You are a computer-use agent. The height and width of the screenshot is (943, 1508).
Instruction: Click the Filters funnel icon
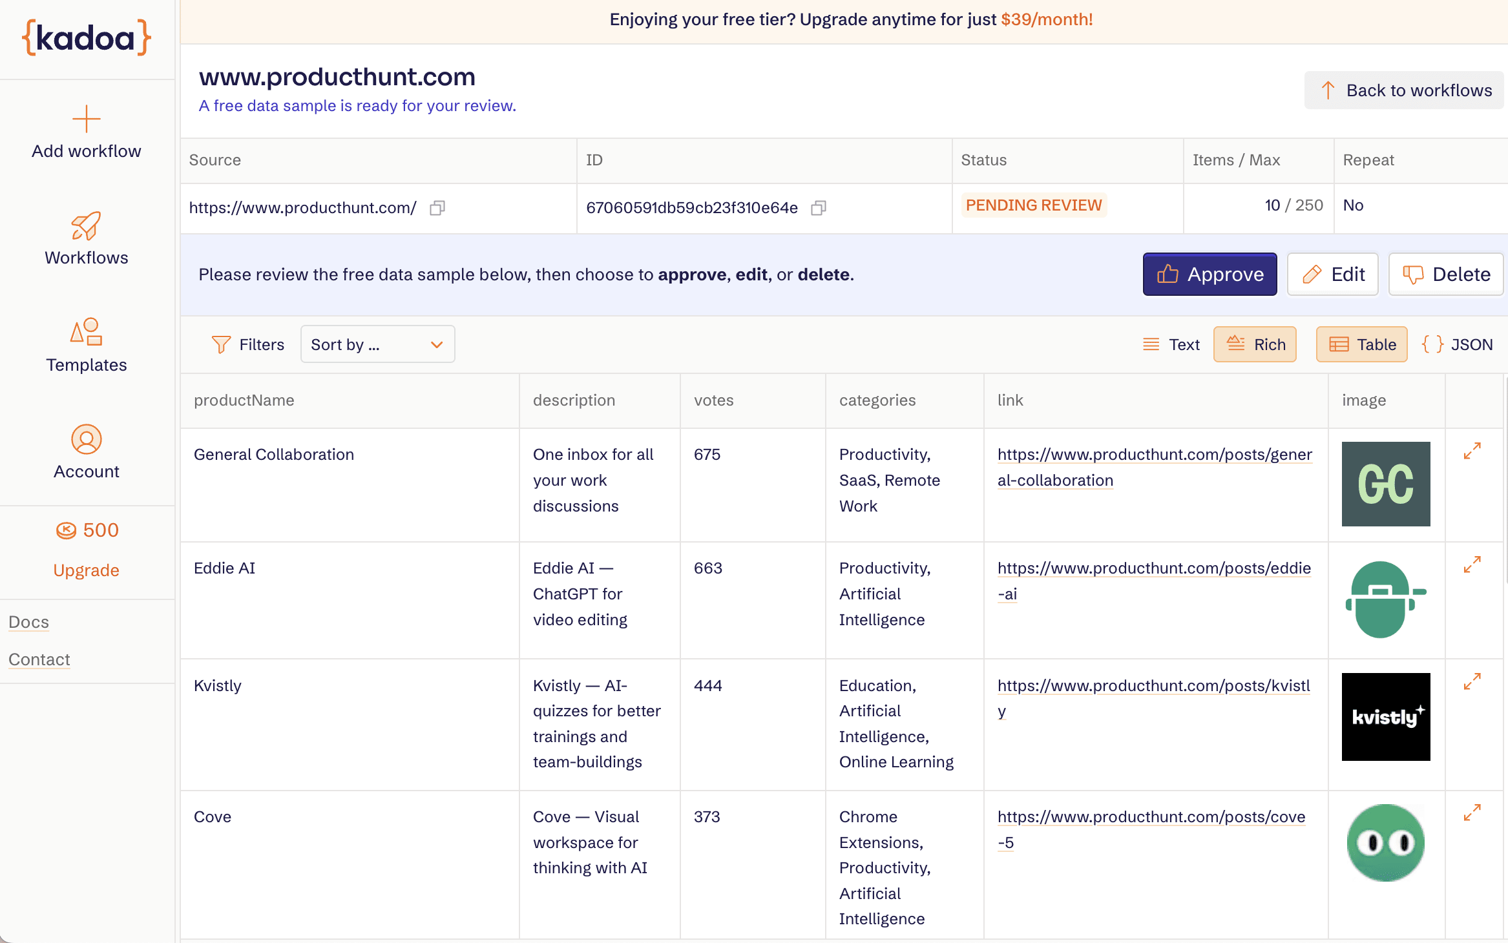(221, 344)
